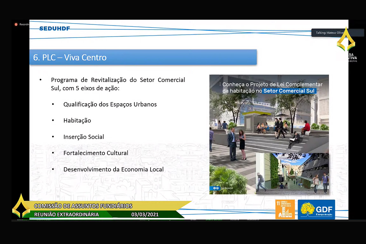The width and height of the screenshot is (366, 244).
Task: Click the three-dot menu on the image caption
Action: pyautogui.click(x=220, y=85)
